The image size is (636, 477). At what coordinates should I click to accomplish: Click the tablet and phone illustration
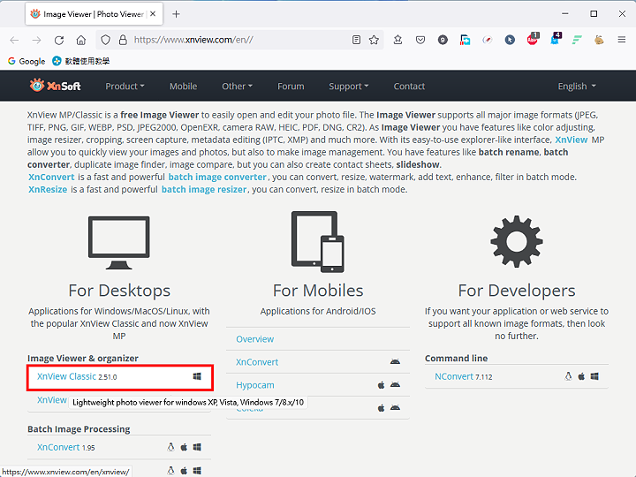tap(318, 242)
